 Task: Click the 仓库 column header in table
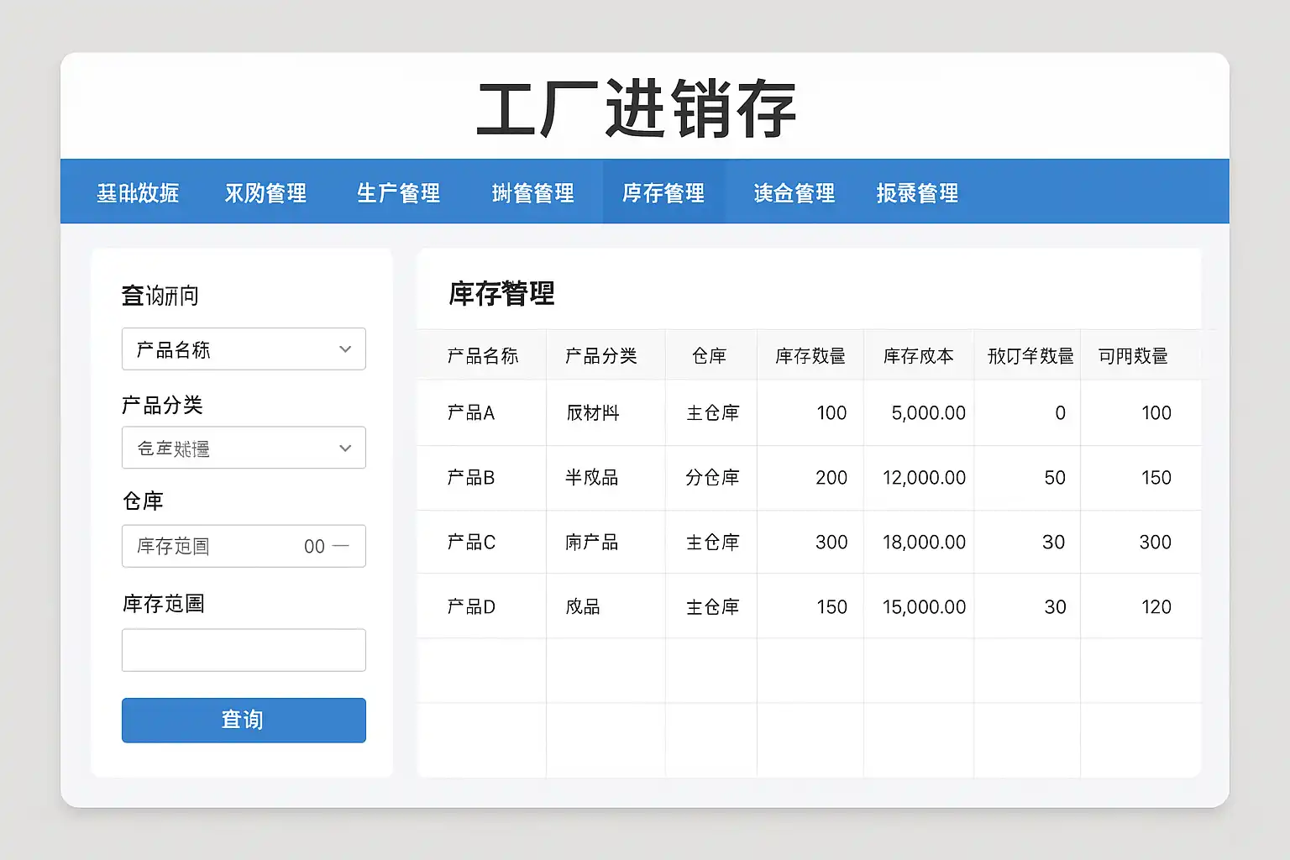point(710,356)
